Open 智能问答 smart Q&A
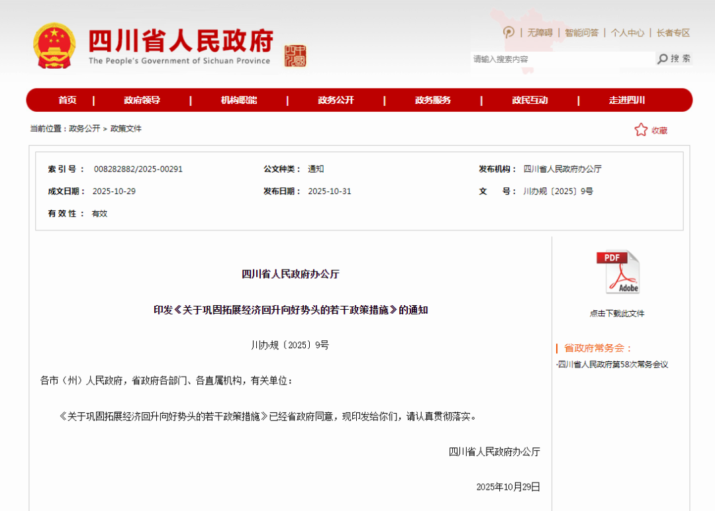Viewport: 715px width, 511px height. pos(581,32)
